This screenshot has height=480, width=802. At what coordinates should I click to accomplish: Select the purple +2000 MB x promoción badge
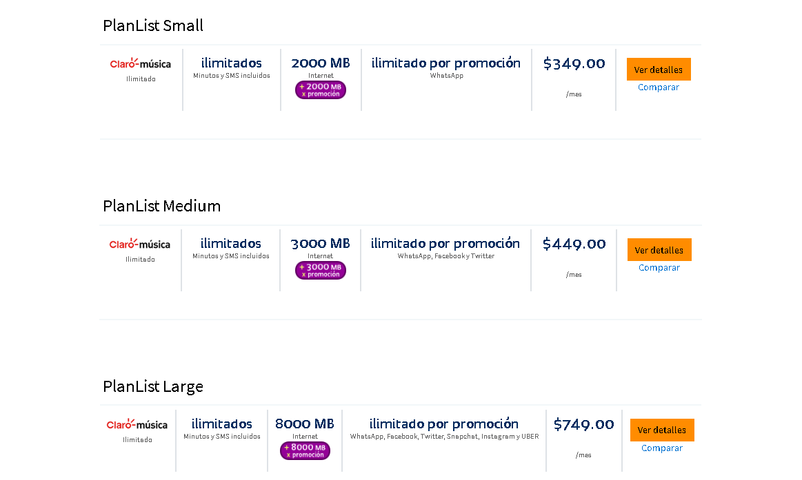pyautogui.click(x=320, y=90)
